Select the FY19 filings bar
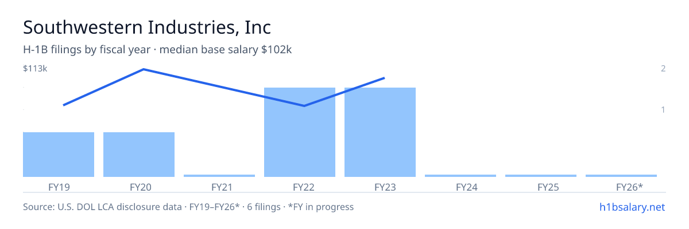The width and height of the screenshot is (689, 229). (59, 155)
